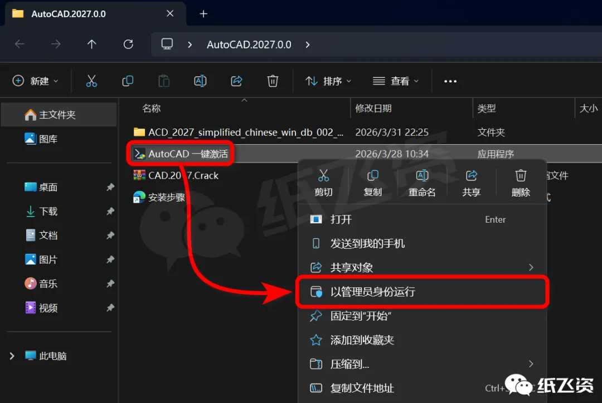602x403 pixels.
Task: Expand the 此电脑 tree node
Action: tap(12, 356)
